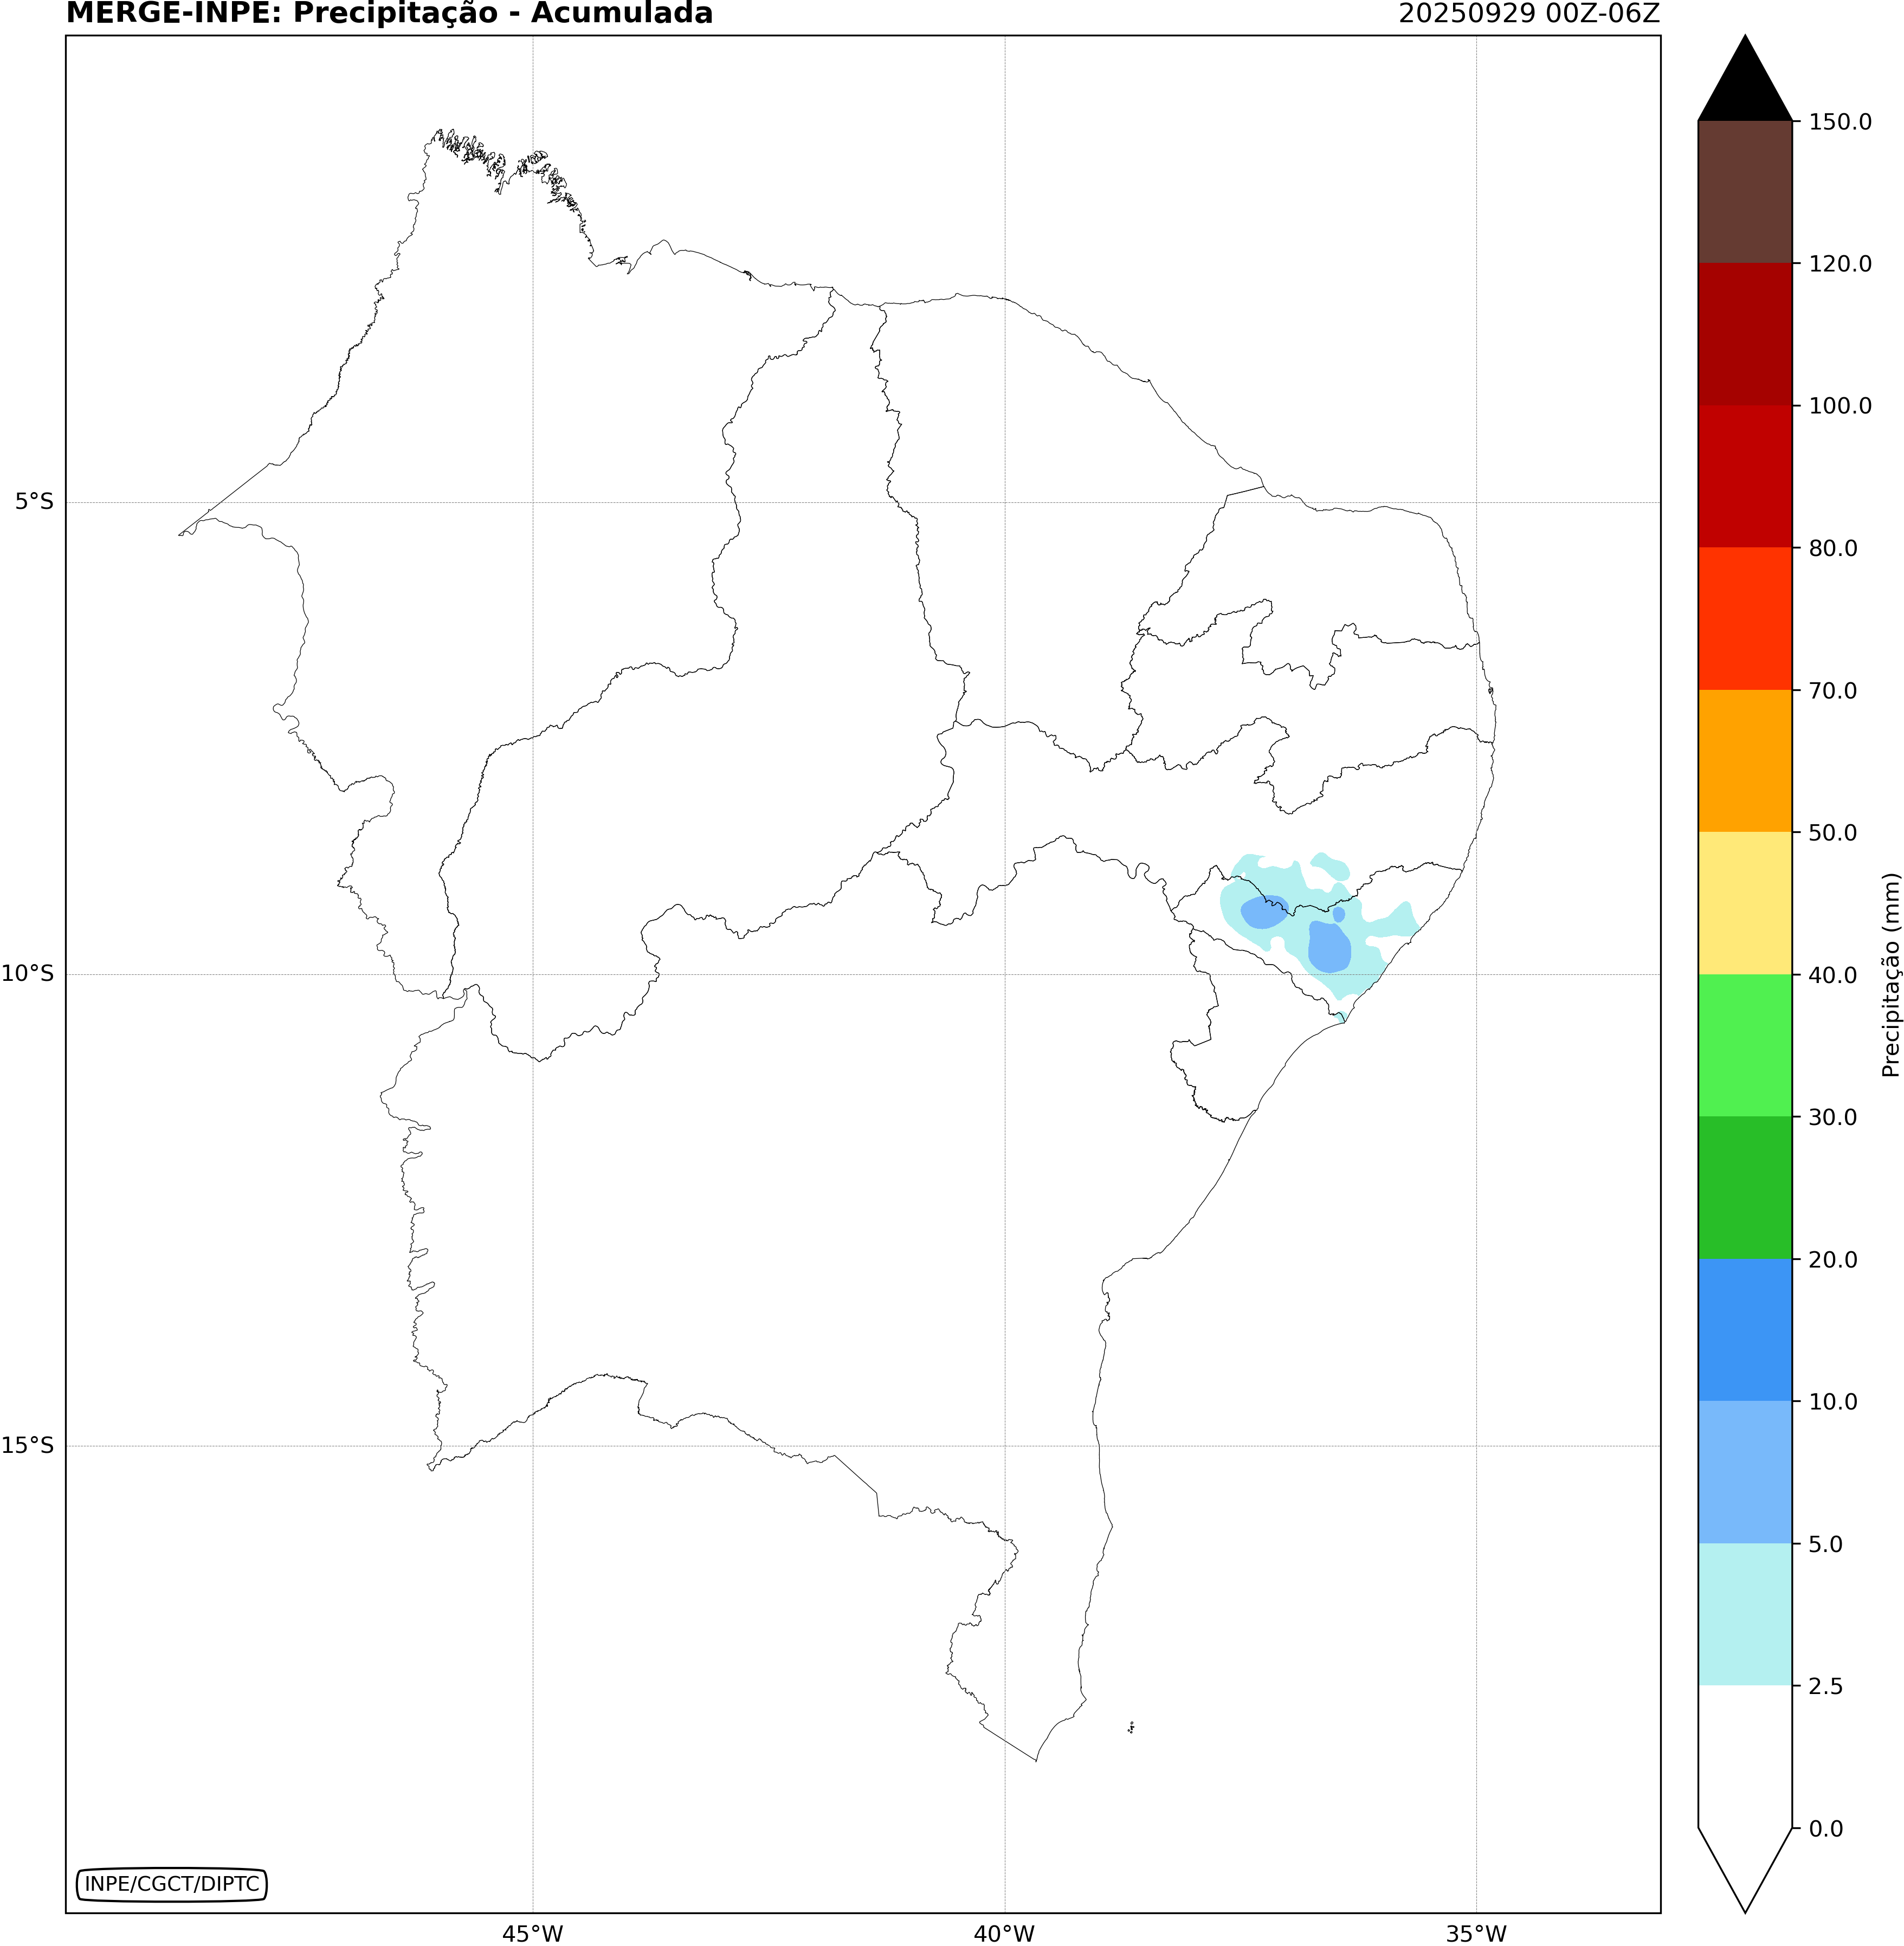Click the largest blue rainfall patch
Image resolution: width=1904 pixels, height=1946 pixels.
point(1329,947)
